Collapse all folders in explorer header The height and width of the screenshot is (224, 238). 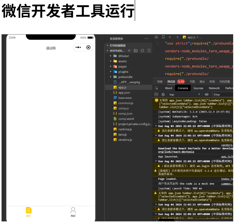point(149,51)
